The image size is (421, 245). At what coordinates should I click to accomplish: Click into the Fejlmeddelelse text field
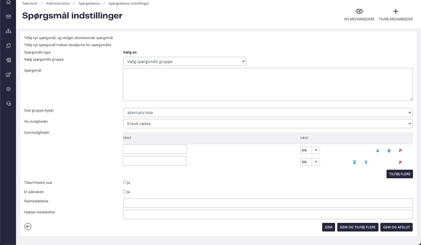267,203
